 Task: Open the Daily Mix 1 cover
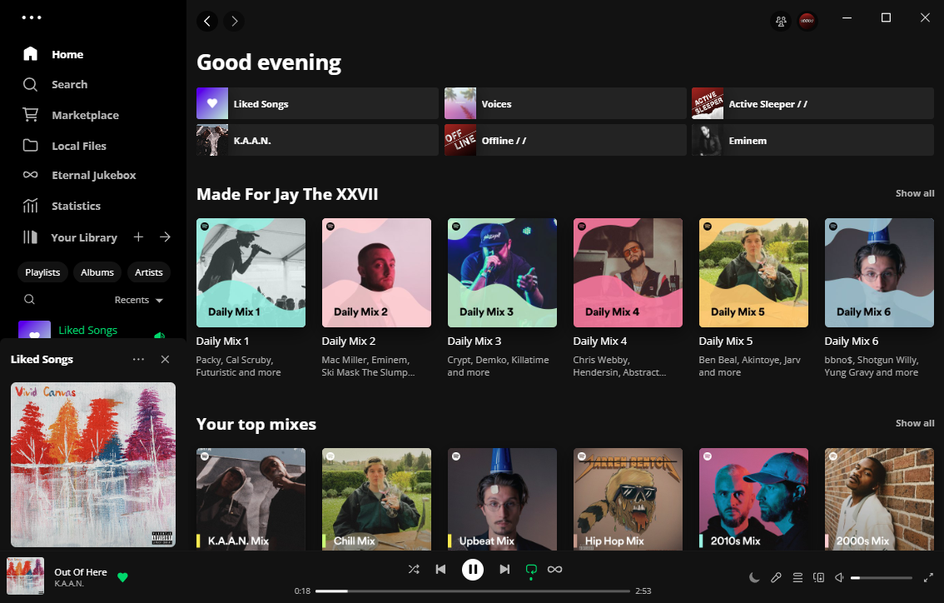(x=251, y=273)
